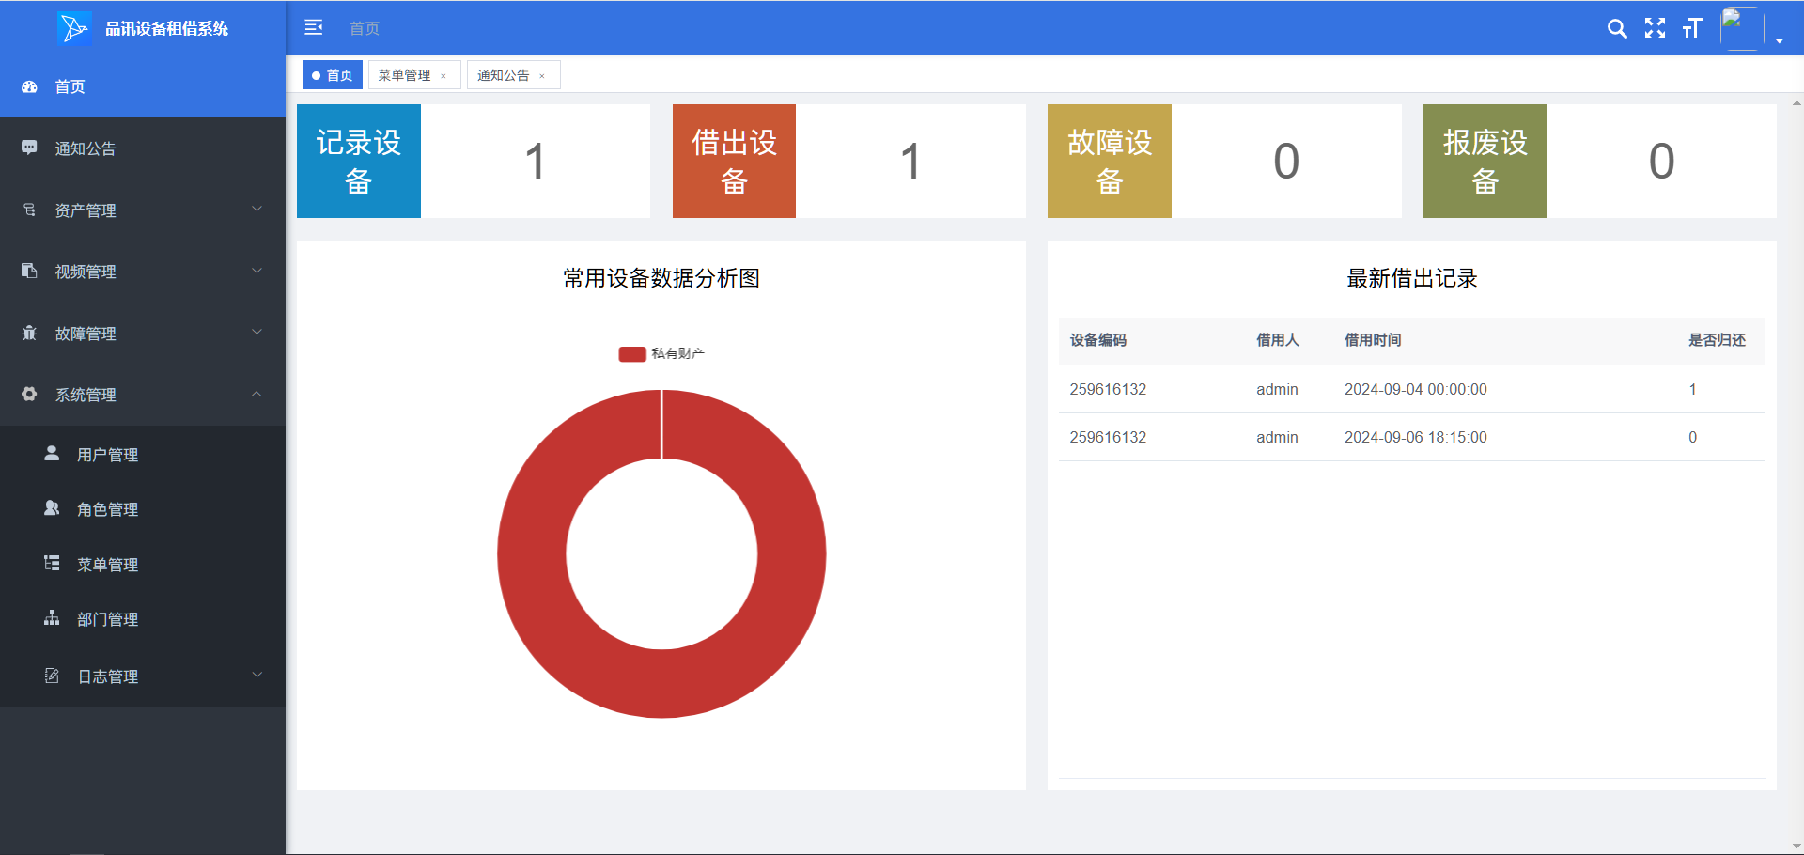Viewport: 1804px width, 855px height.
Task: Click 常用设备数据分析图 chart title
Action: (661, 278)
